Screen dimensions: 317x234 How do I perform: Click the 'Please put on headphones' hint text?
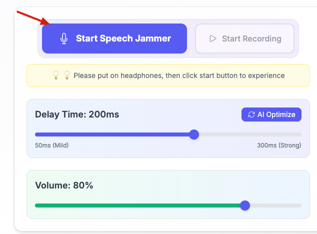179,75
